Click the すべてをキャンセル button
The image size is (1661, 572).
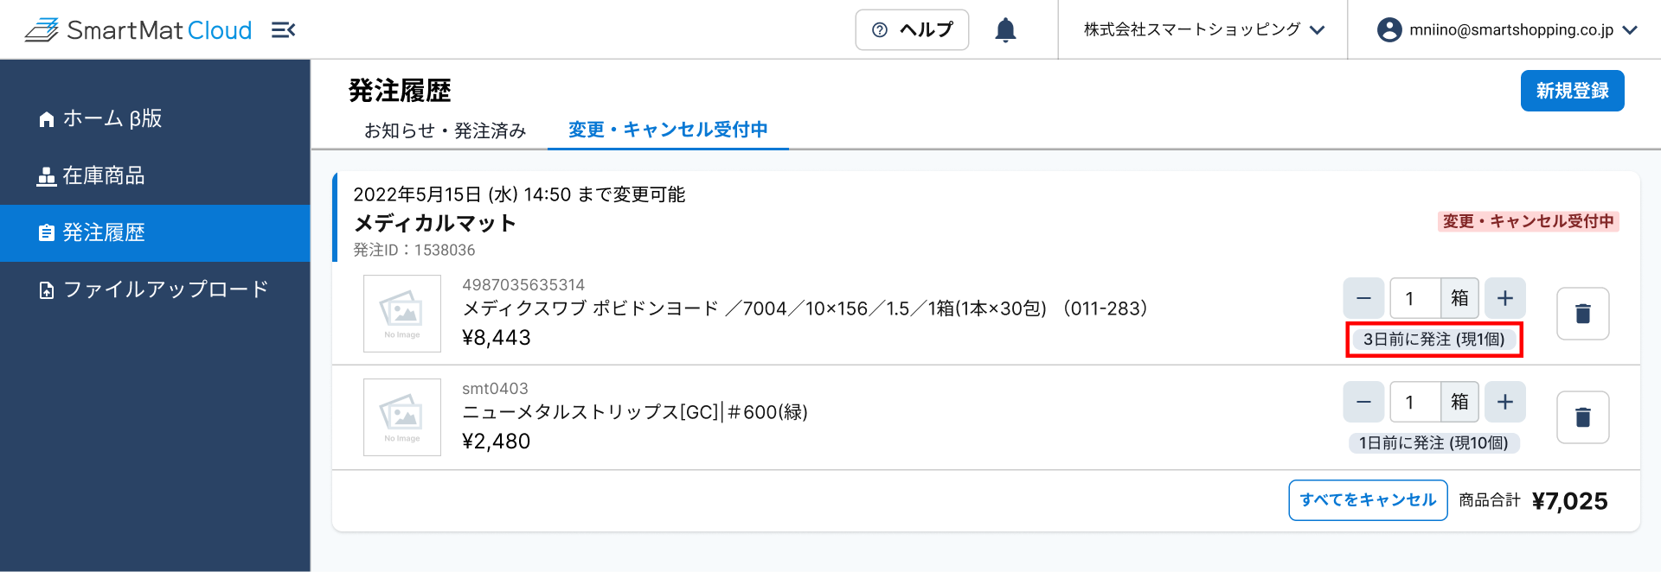pos(1368,500)
